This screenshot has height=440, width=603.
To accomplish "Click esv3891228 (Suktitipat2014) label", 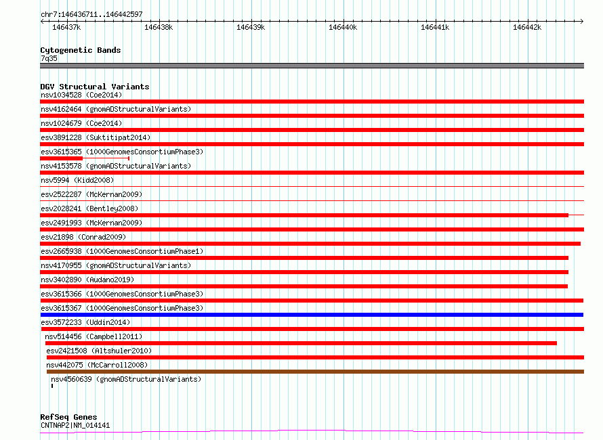I will click(x=96, y=137).
